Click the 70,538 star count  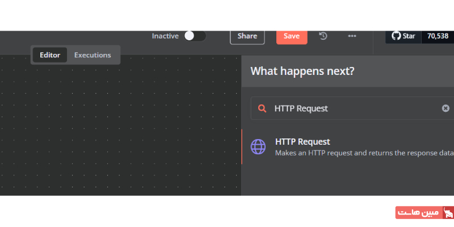pos(438,36)
